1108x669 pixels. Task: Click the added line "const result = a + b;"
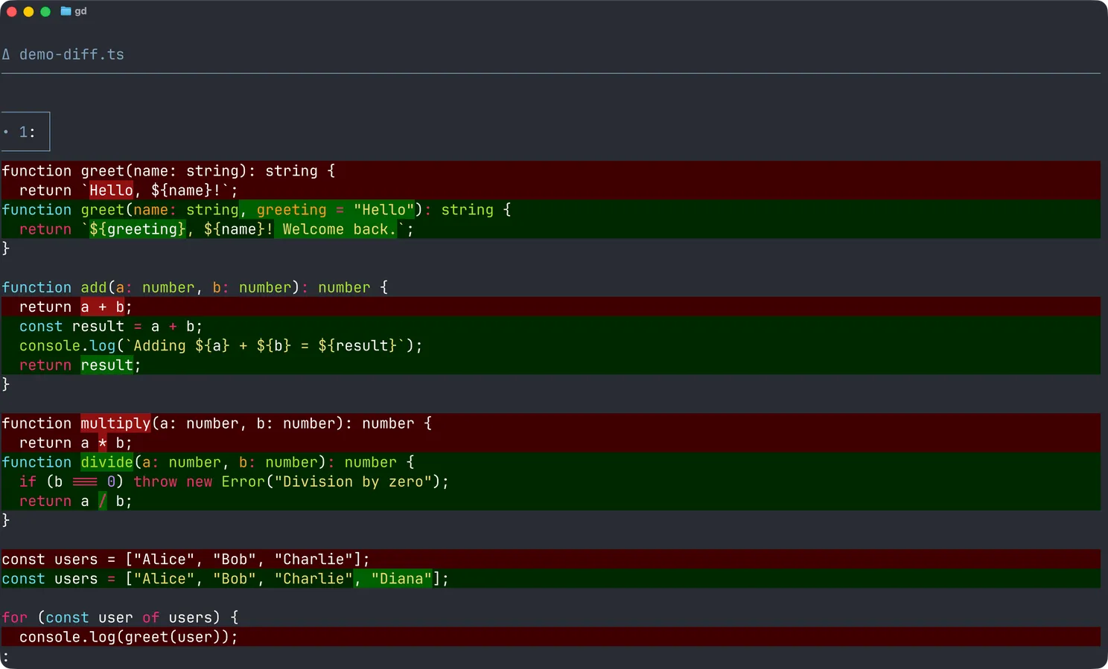pos(551,326)
